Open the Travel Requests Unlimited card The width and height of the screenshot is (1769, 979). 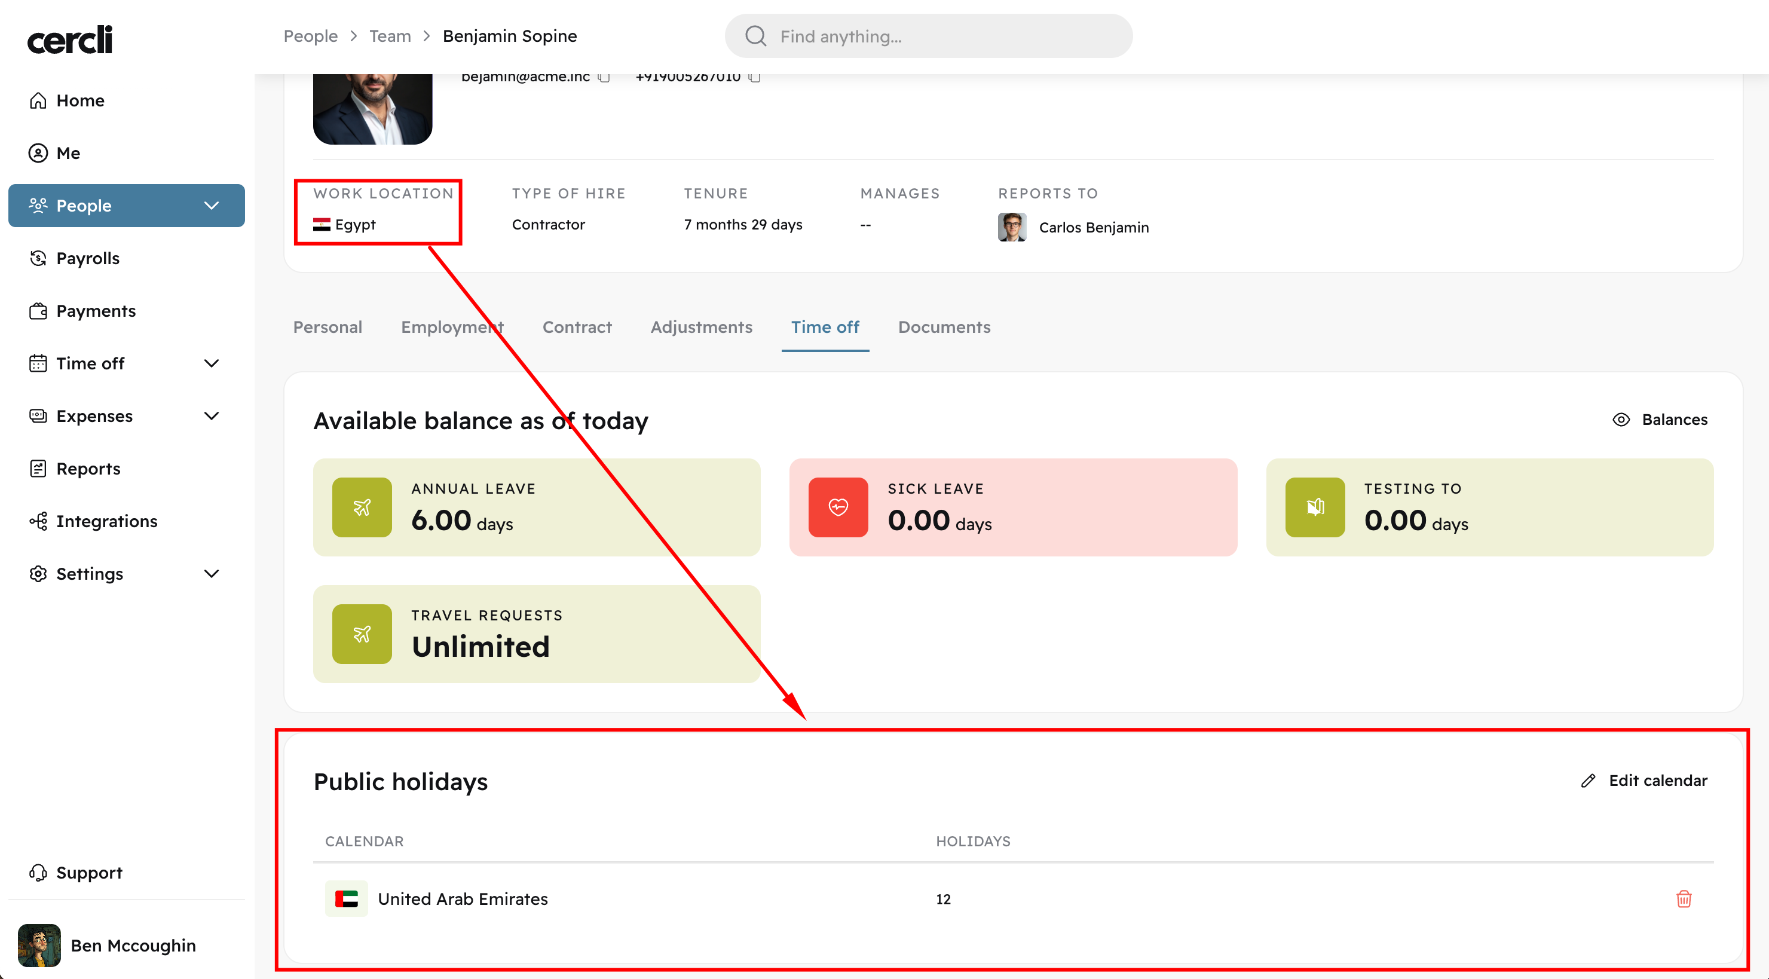(536, 634)
